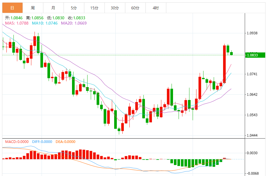This screenshot has width=267, height=176.
Task: Click the green 1.0833 current price tag
Action: [255, 55]
